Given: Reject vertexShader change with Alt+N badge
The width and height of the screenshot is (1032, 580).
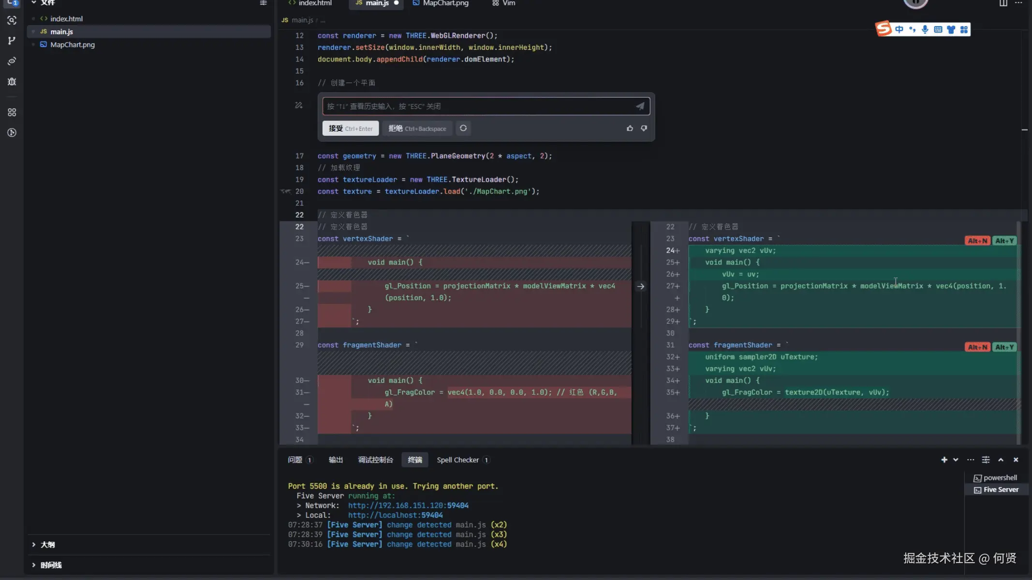Looking at the screenshot, I should click(x=977, y=241).
